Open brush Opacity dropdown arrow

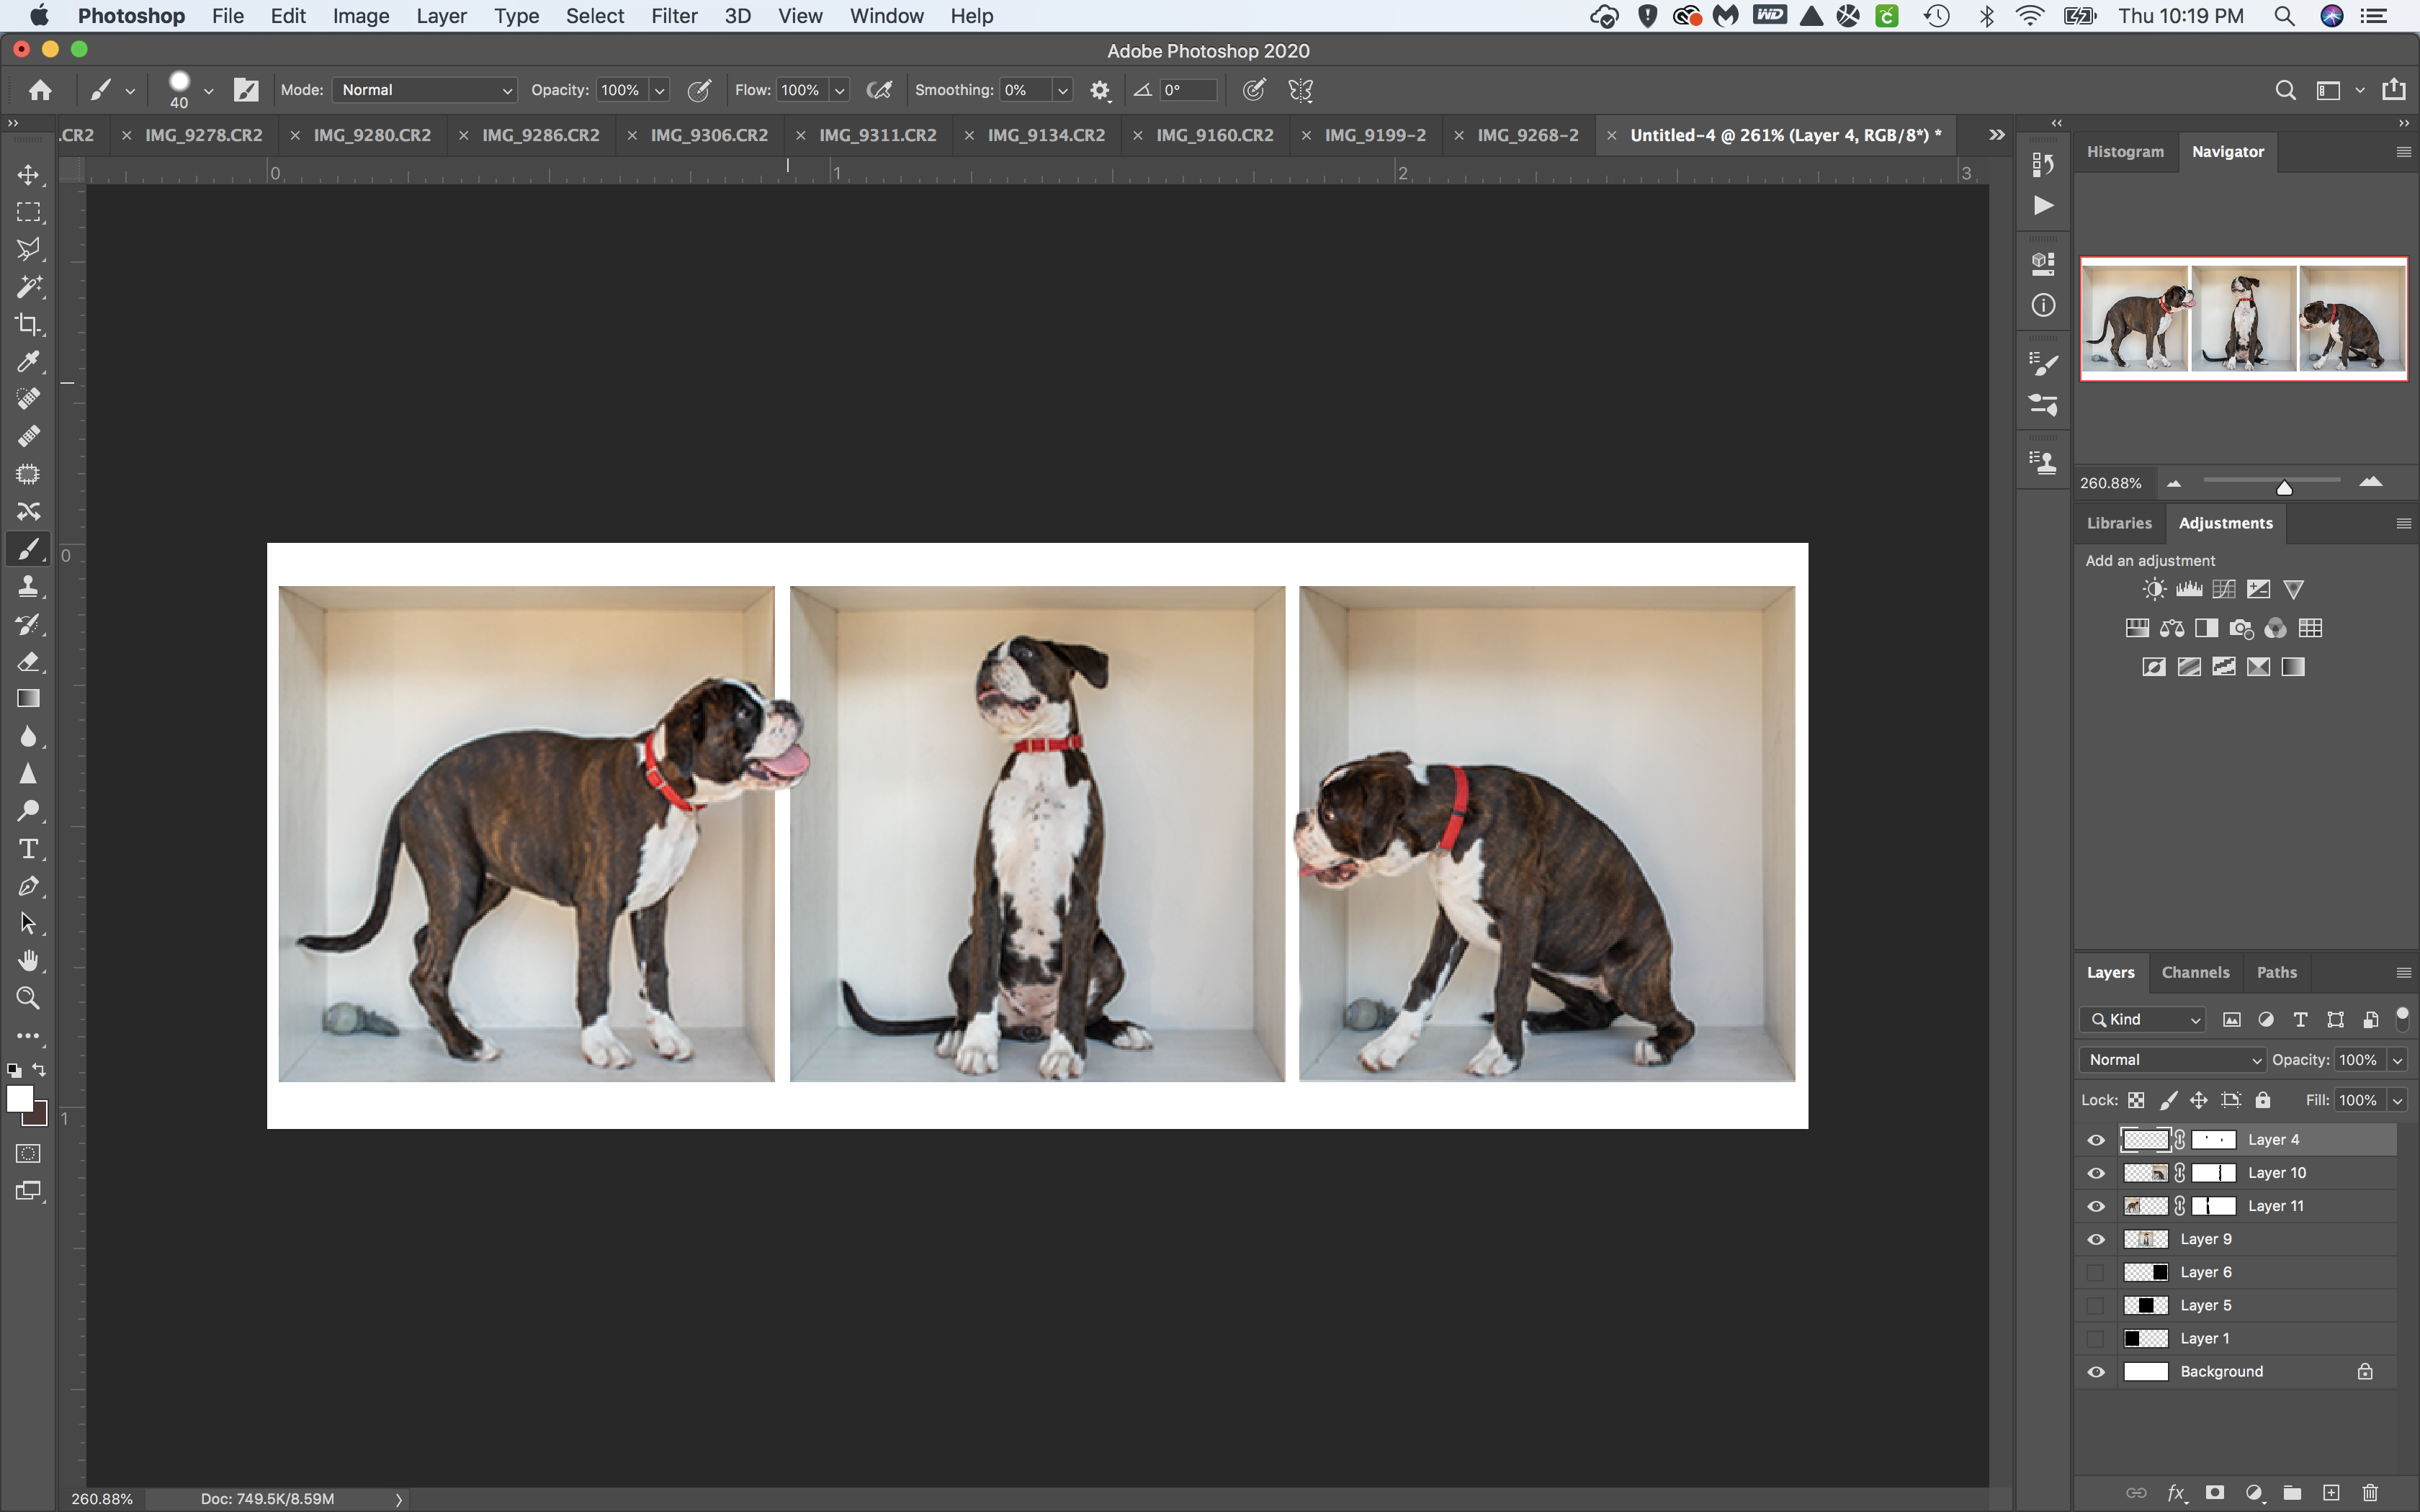tap(660, 90)
